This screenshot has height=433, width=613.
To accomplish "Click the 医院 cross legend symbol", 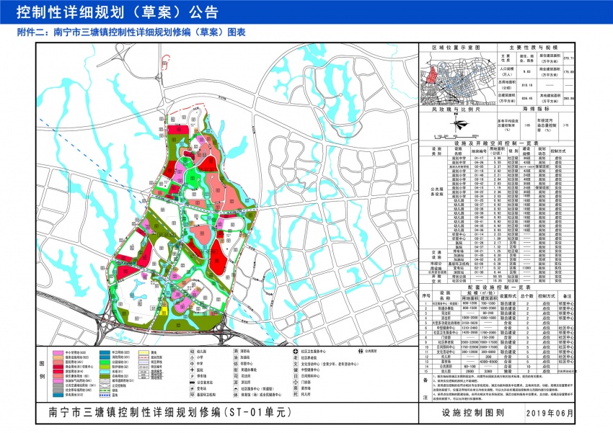I will (x=192, y=370).
